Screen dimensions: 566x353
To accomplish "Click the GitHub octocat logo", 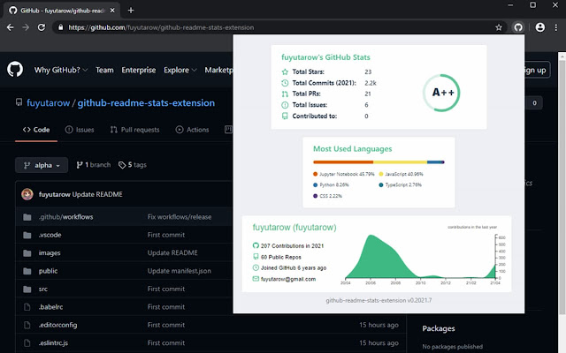I will [x=15, y=70].
